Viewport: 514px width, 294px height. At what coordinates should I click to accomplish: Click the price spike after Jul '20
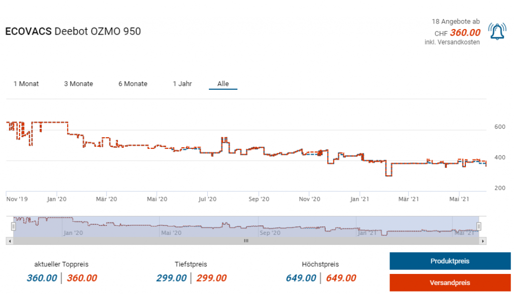(224, 138)
